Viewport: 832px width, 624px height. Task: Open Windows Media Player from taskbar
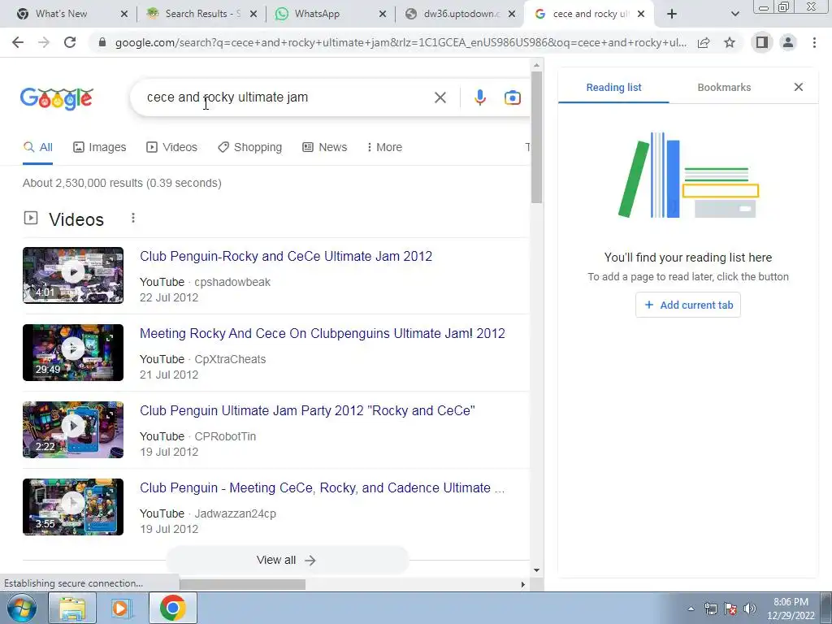pyautogui.click(x=121, y=608)
